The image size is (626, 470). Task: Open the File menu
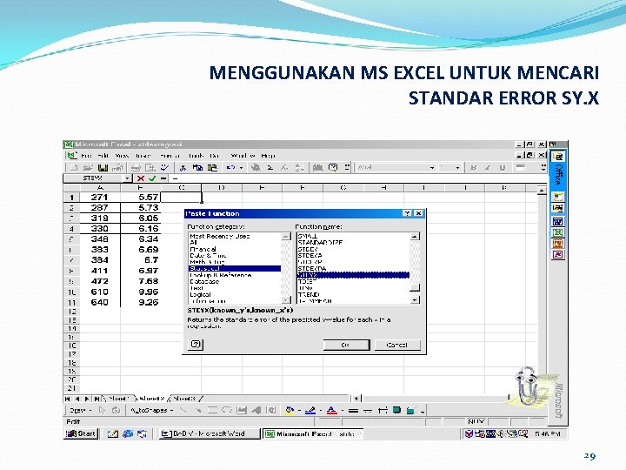86,156
